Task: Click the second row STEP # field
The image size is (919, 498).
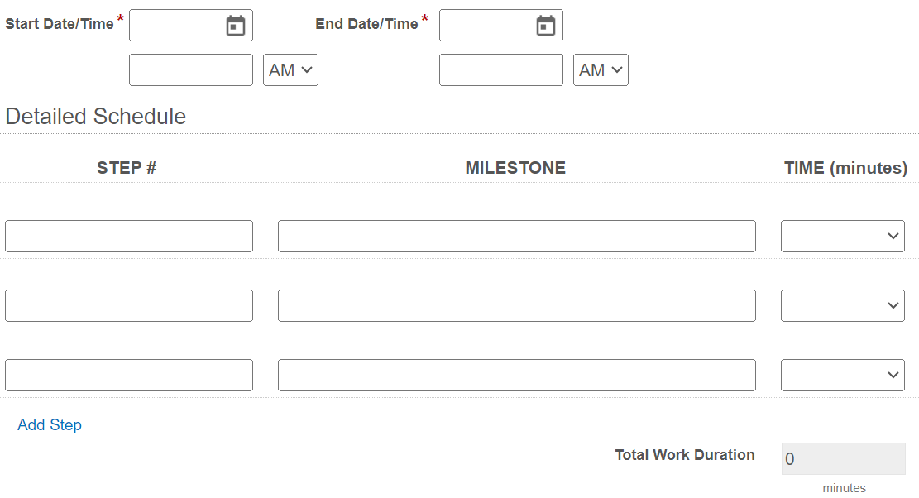Action: (x=129, y=305)
